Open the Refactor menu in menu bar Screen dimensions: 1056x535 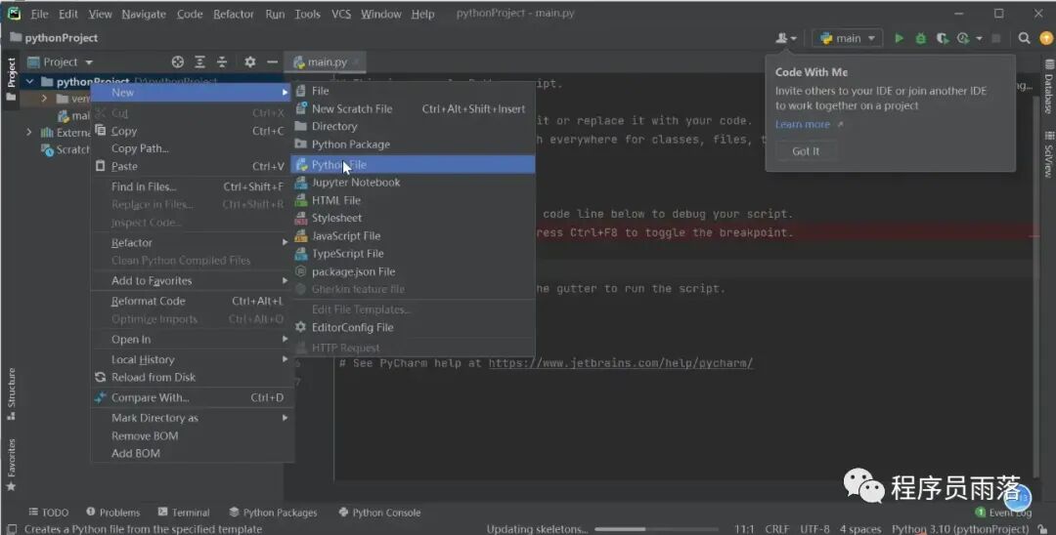point(233,14)
